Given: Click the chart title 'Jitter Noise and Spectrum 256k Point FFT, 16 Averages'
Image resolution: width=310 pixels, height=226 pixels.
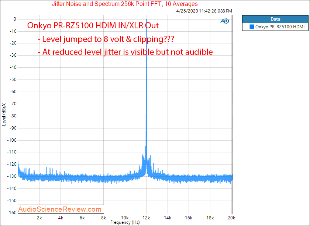Looking at the screenshot, I should pos(125,4).
